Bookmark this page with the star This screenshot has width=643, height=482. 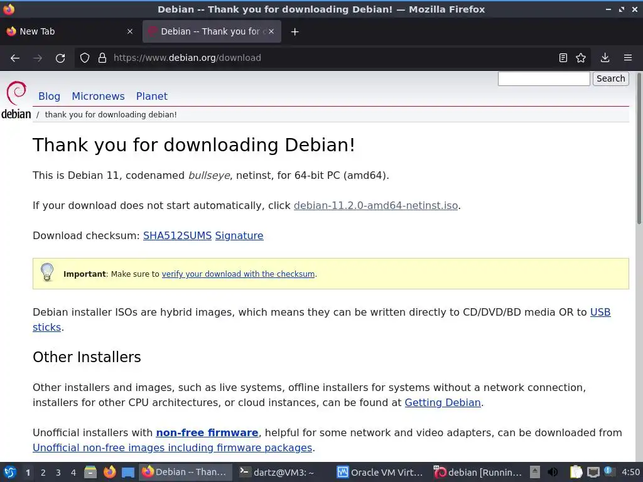tap(581, 58)
